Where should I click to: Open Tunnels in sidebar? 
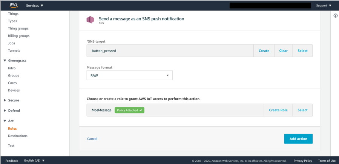coord(14,51)
